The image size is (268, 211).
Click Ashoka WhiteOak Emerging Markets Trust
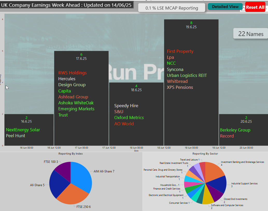click(76, 109)
